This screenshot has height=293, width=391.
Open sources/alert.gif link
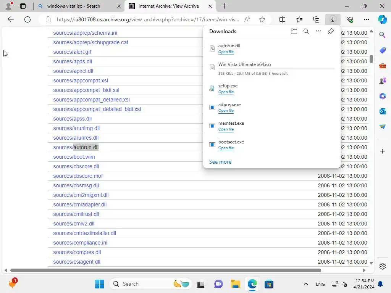pyautogui.click(x=72, y=52)
